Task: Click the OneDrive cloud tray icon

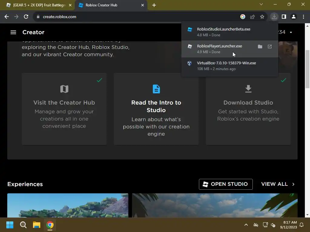Action: point(256,225)
